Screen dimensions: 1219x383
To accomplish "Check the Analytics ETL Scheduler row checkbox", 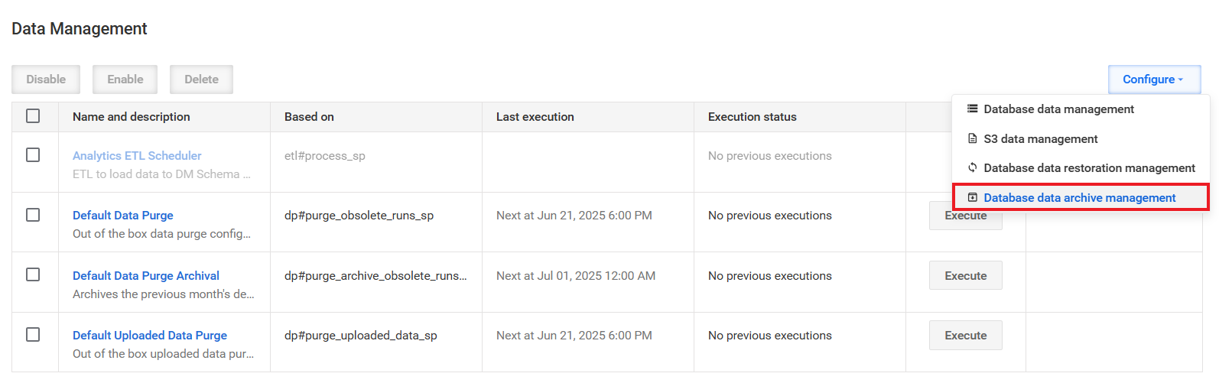I will click(33, 155).
